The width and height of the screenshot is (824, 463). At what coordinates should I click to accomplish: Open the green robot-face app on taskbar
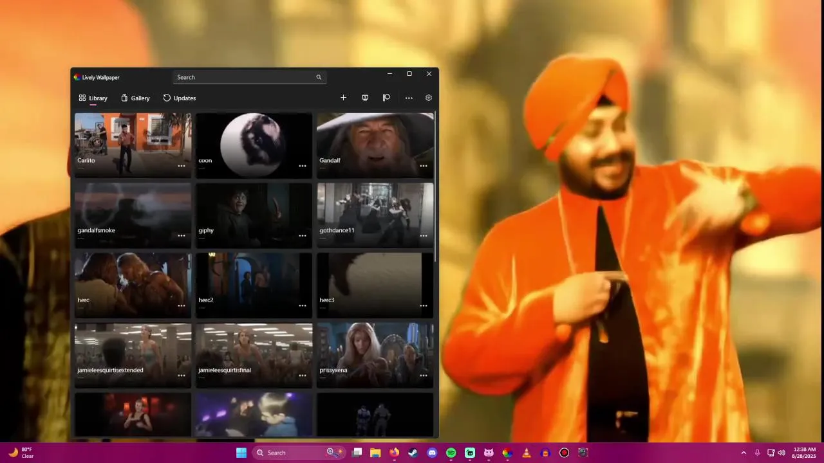coord(470,453)
